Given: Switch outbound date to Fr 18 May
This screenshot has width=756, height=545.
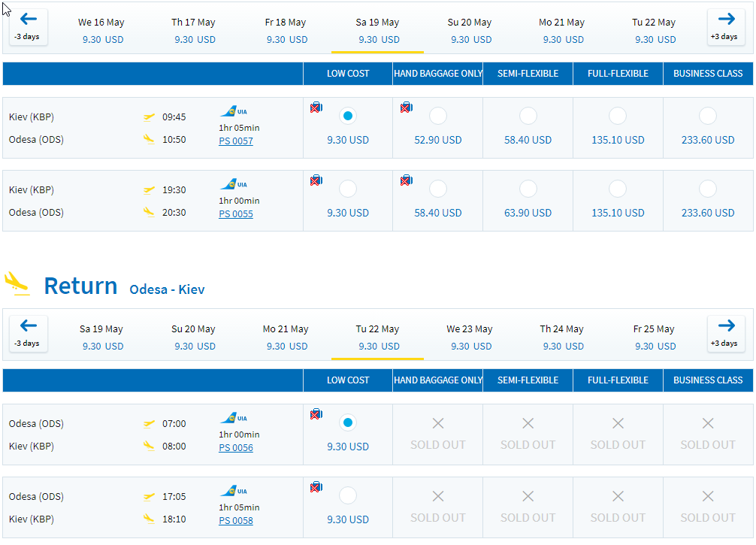Looking at the screenshot, I should (286, 30).
